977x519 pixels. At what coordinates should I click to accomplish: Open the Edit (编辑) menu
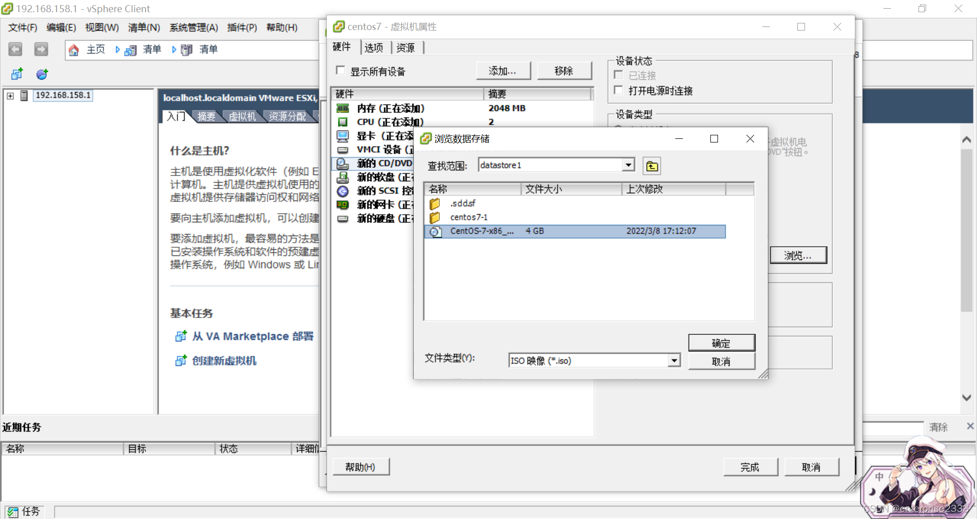61,27
